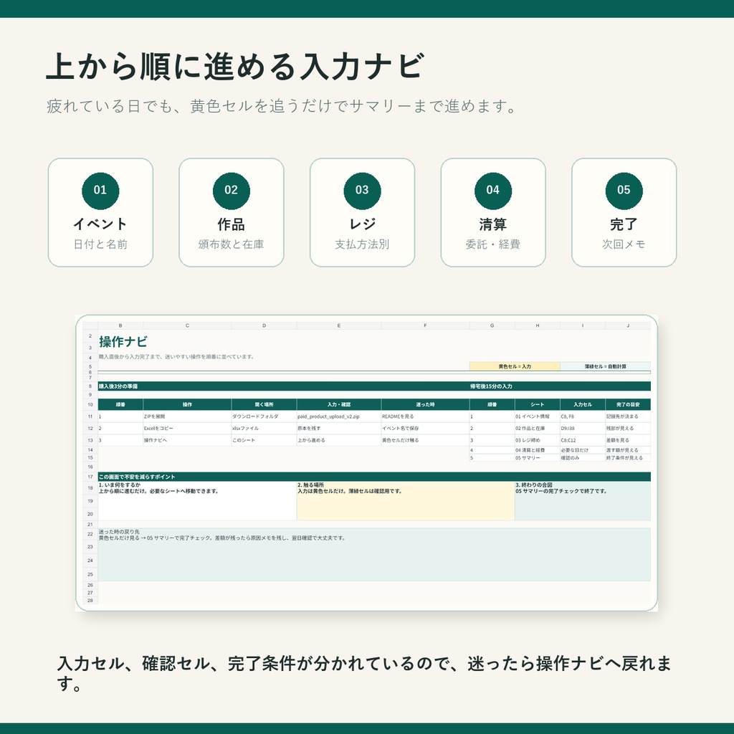The width and height of the screenshot is (734, 734).
Task: Click the section heading 帰宅後15分の入力
Action: (x=491, y=386)
